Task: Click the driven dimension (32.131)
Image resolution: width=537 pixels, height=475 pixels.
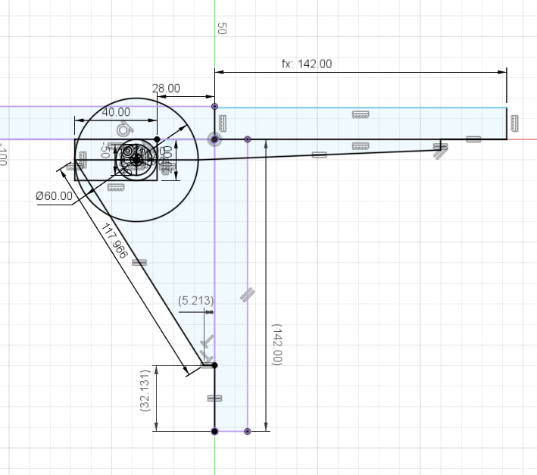Action: coord(145,390)
